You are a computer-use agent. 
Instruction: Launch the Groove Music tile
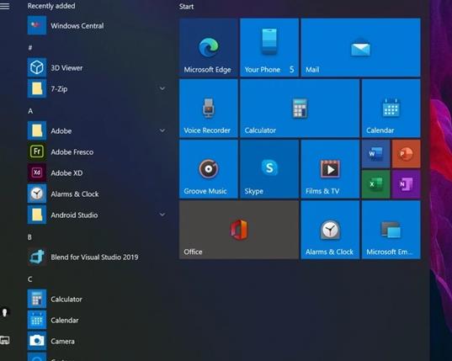(x=209, y=169)
